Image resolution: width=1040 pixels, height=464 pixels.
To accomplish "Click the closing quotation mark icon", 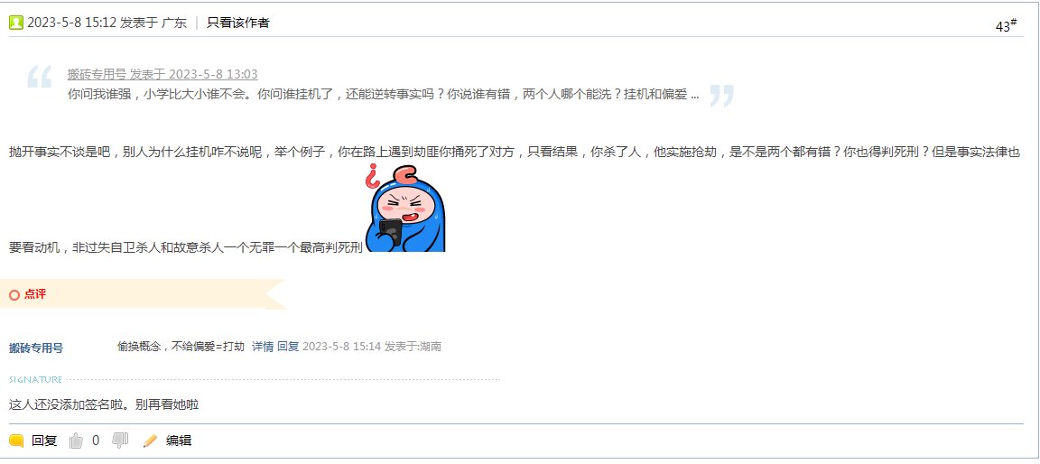I will click(721, 96).
